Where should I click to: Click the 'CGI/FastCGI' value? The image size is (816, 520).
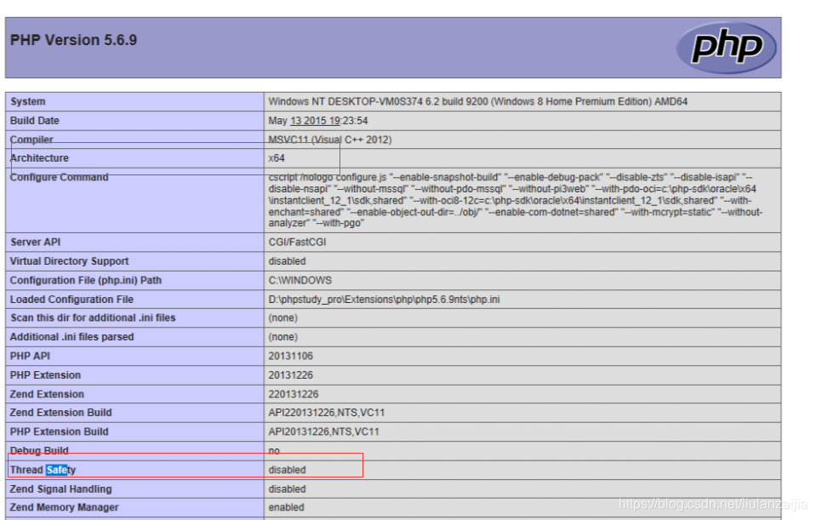pos(297,242)
